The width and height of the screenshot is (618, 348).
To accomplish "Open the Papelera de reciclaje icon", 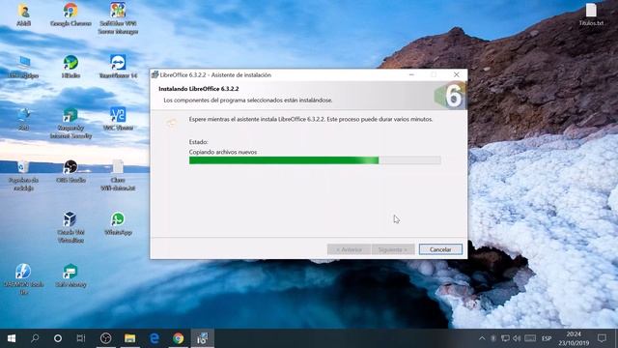I will coord(23,175).
